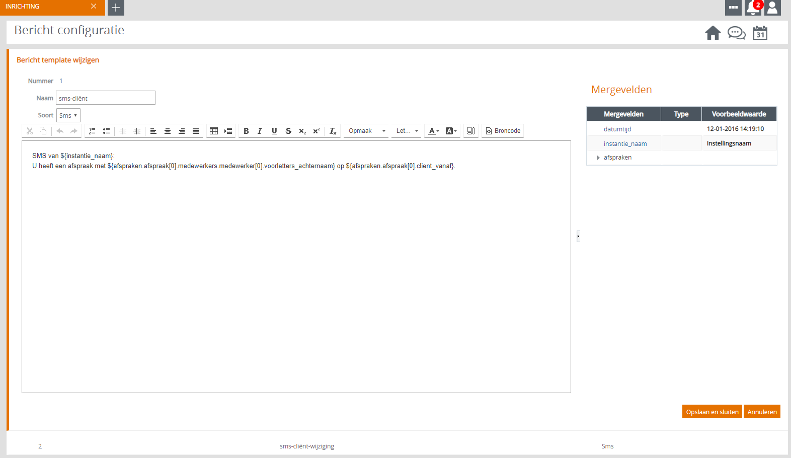This screenshot has height=458, width=791.
Task: Click the Naam input field
Action: click(106, 98)
